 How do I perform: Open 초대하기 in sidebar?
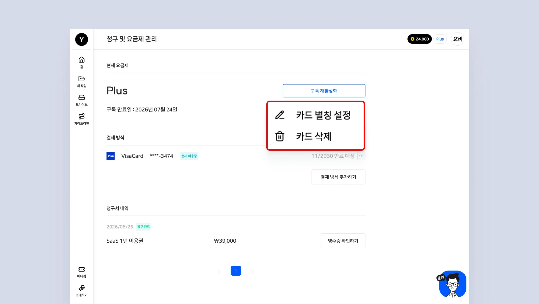pyautogui.click(x=81, y=291)
